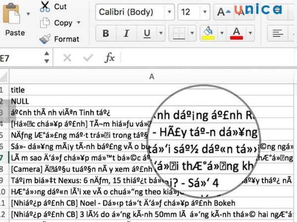Click the font name field
The height and width of the screenshot is (222, 297).
tap(131, 12)
